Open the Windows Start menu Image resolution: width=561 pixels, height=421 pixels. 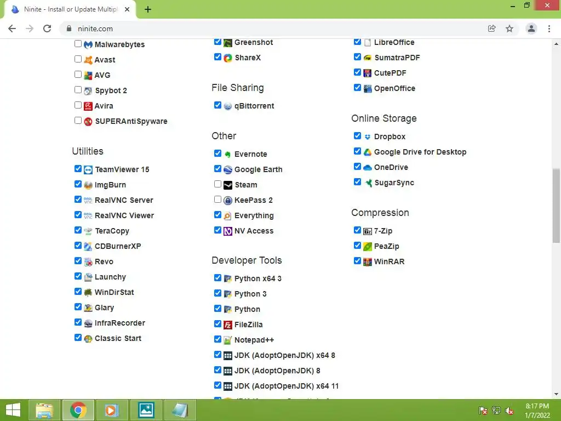click(x=13, y=410)
